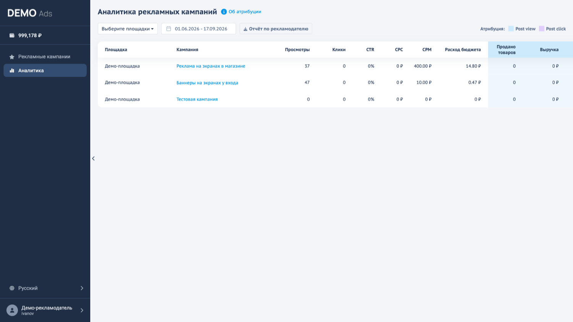Click the 47 views cell

[x=307, y=83]
